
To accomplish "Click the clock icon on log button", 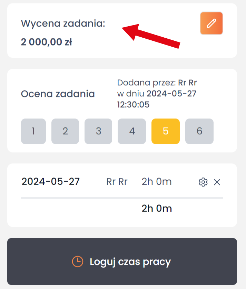I will (78, 262).
